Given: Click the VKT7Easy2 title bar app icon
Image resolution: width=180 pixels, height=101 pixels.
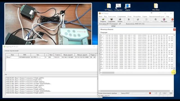Looking at the screenshot, I should tap(100, 13).
